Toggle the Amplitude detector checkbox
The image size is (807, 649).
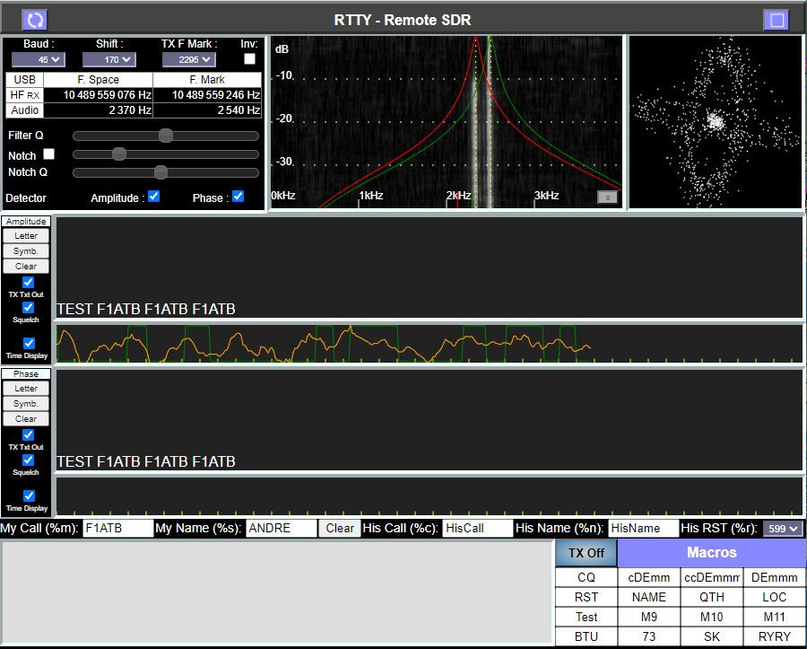click(153, 197)
